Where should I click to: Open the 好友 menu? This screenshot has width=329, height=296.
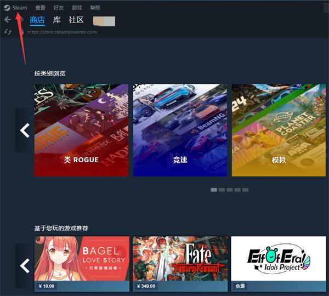tap(59, 8)
